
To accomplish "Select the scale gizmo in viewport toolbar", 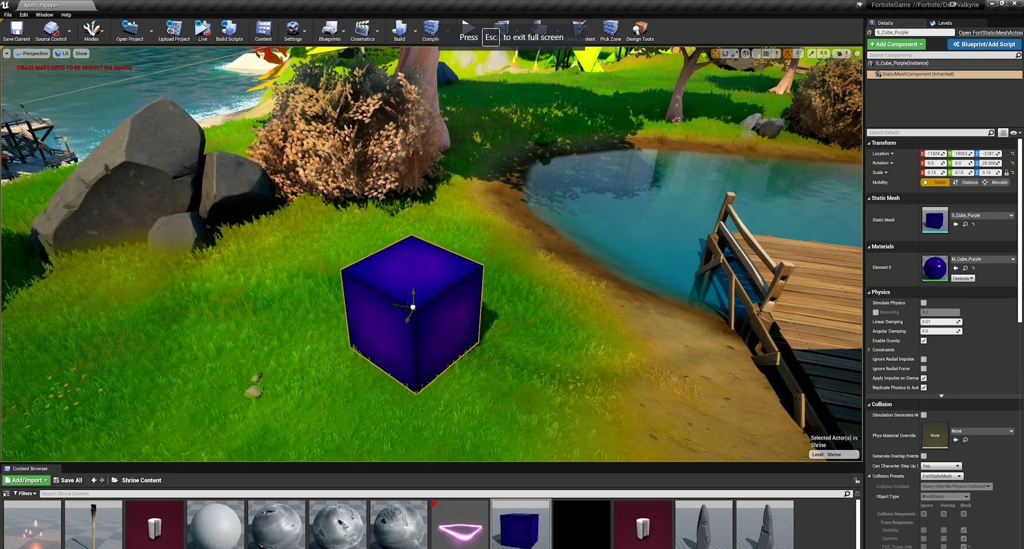I will click(x=734, y=53).
